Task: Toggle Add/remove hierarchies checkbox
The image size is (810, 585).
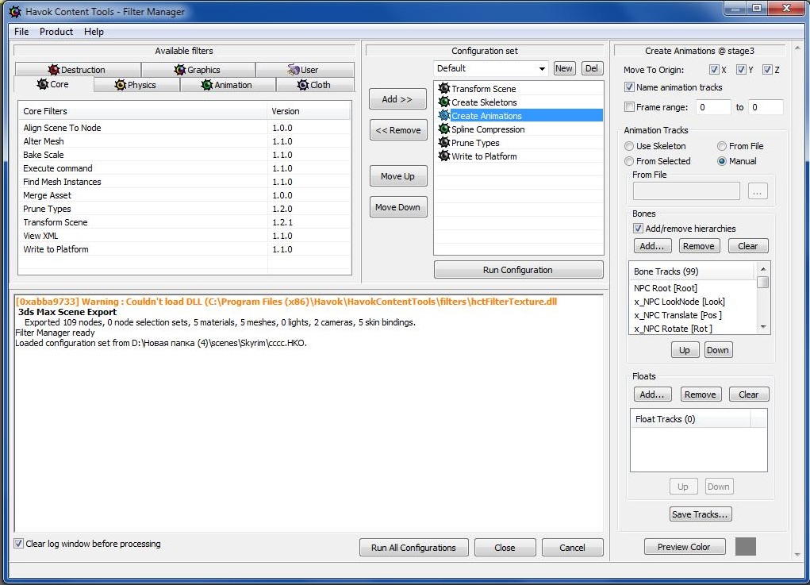Action: pos(638,229)
